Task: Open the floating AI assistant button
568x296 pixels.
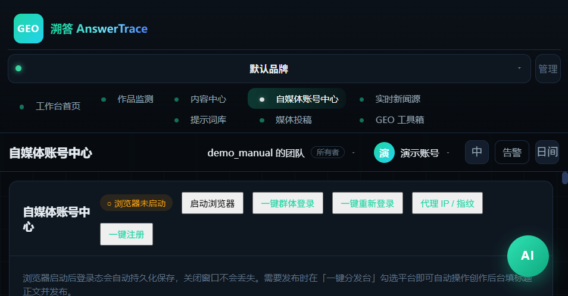Action: [x=528, y=256]
